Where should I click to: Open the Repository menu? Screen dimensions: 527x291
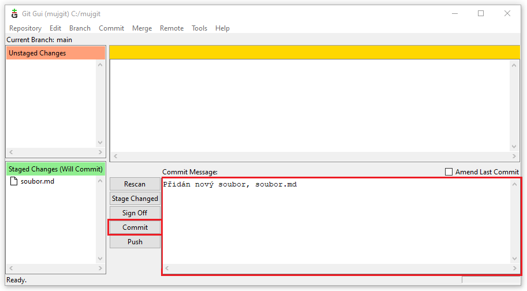25,28
